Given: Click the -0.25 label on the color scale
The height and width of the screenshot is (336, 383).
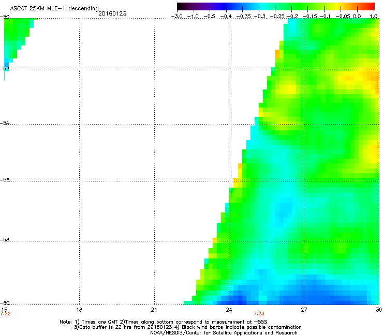Looking at the screenshot, I should click(x=277, y=17).
